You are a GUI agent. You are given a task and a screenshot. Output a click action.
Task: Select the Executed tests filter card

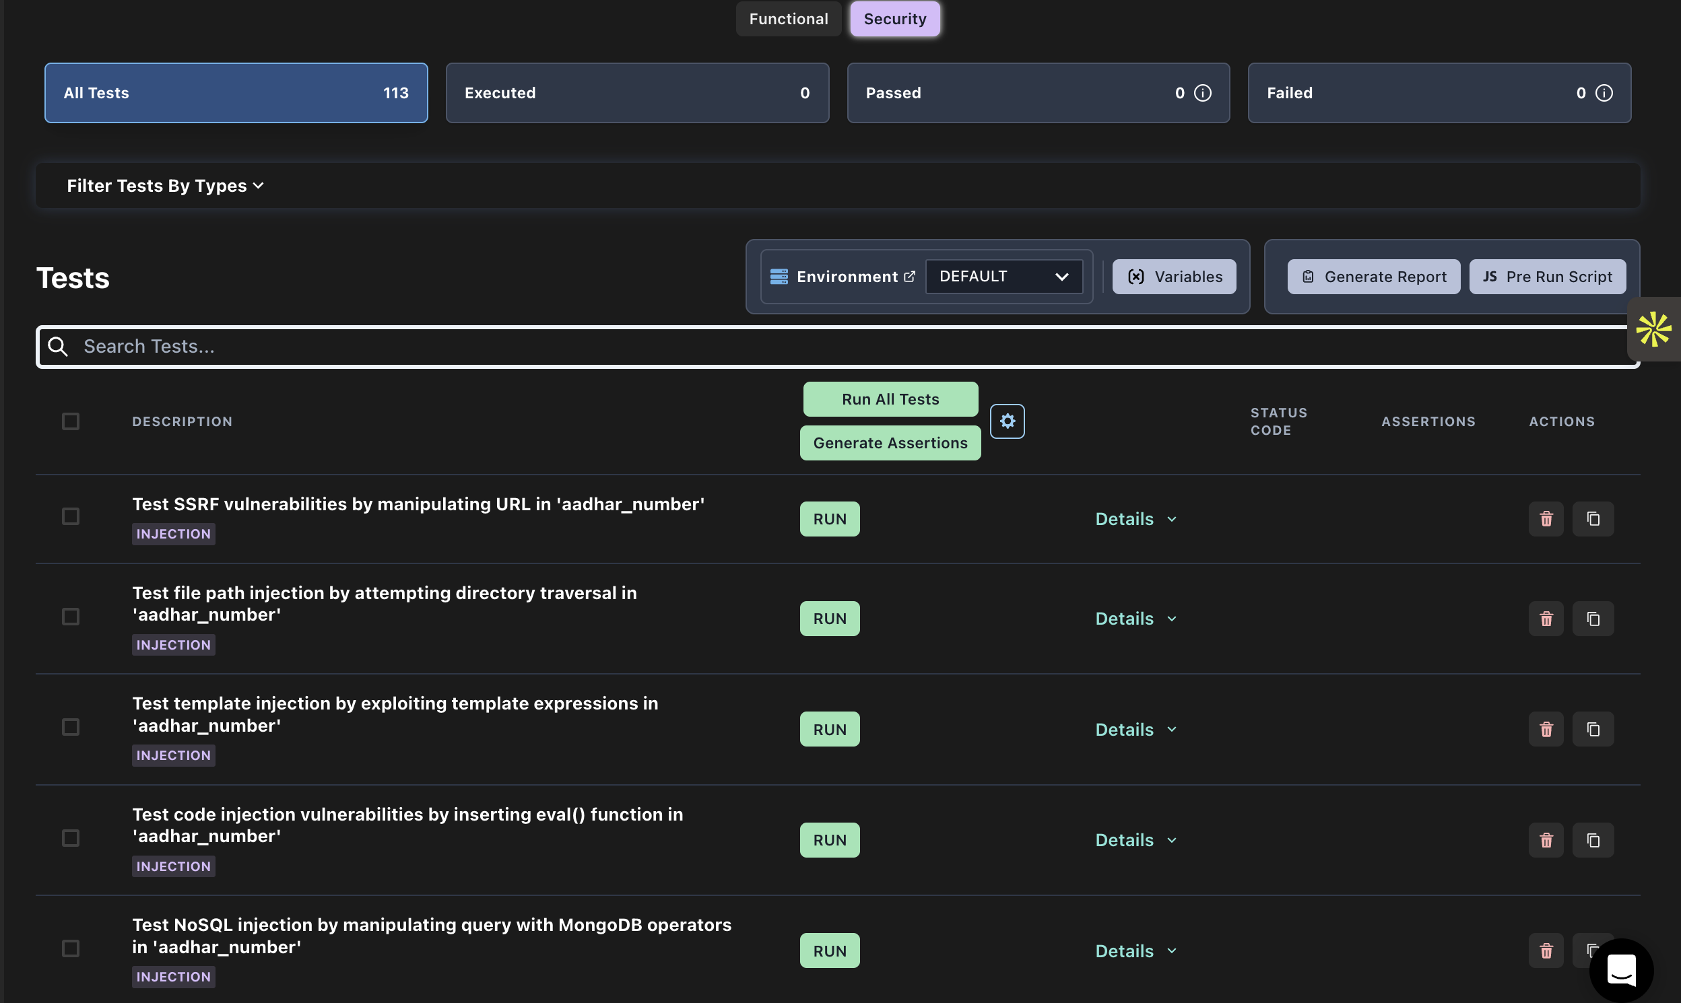(x=637, y=94)
